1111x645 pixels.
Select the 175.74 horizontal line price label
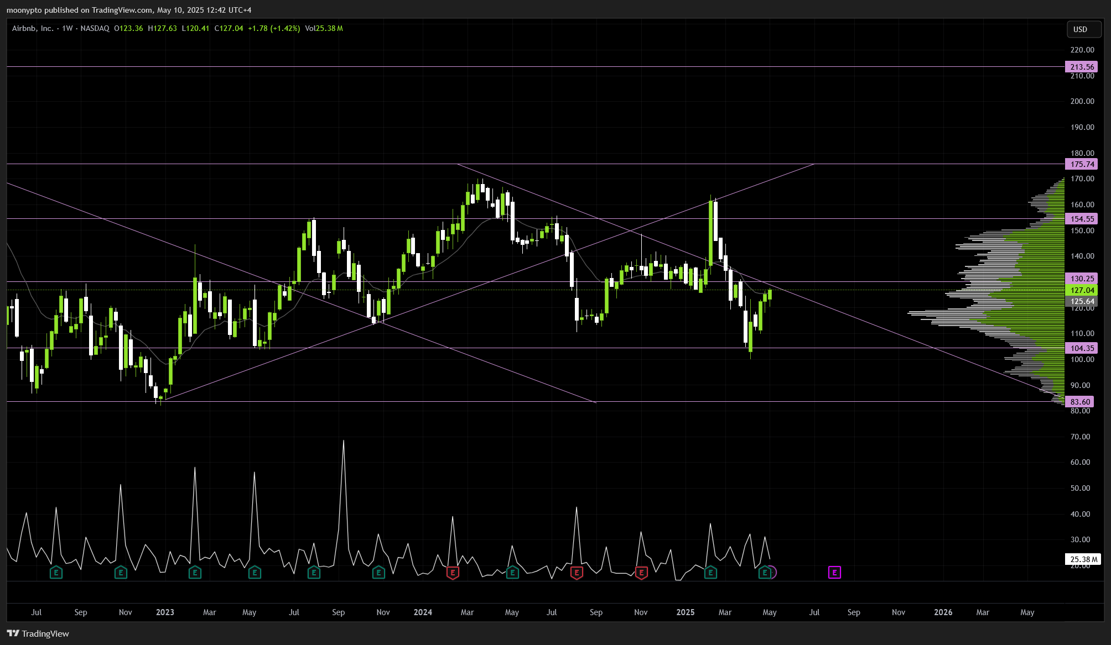coord(1081,164)
